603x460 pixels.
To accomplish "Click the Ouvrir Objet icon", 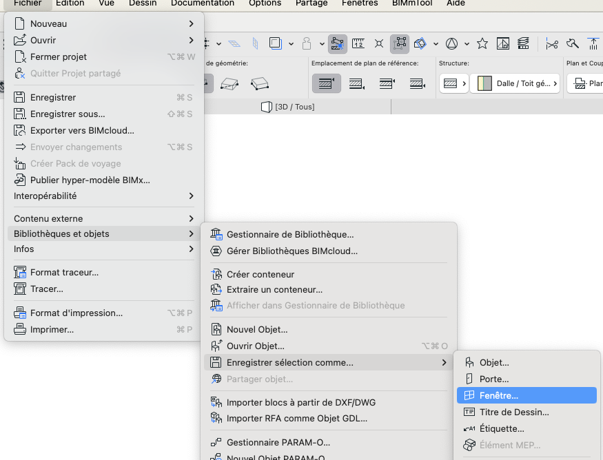I will (216, 346).
